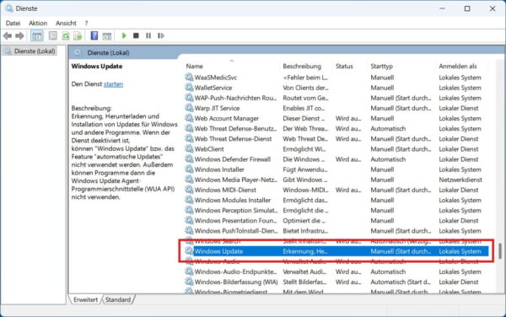The image size is (506, 317).
Task: Click 'Netzwerkdienst' in Anmelden als column
Action: [x=460, y=180]
